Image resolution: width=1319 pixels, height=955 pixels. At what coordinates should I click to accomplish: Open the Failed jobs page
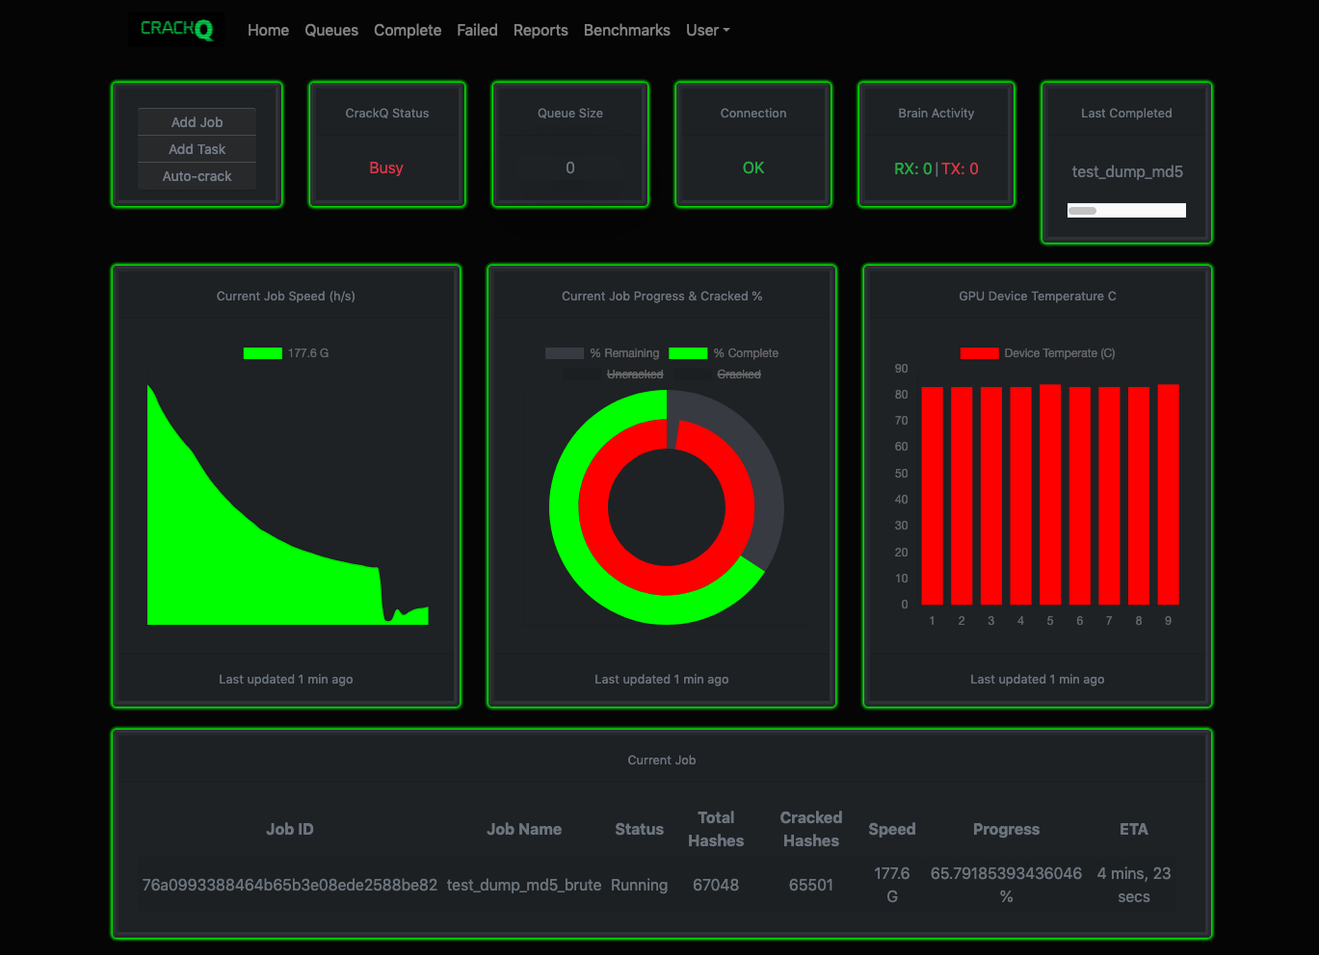pos(477,30)
